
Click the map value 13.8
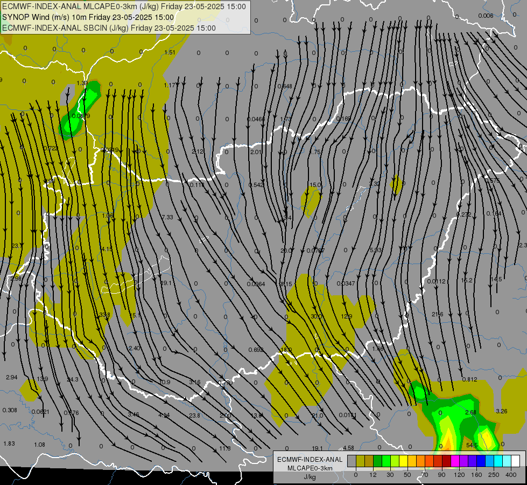(x=256, y=415)
